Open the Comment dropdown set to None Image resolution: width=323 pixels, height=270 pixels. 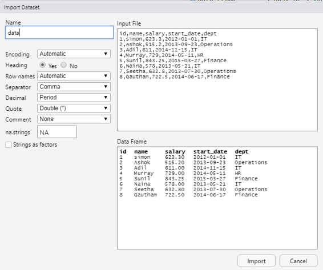point(74,119)
